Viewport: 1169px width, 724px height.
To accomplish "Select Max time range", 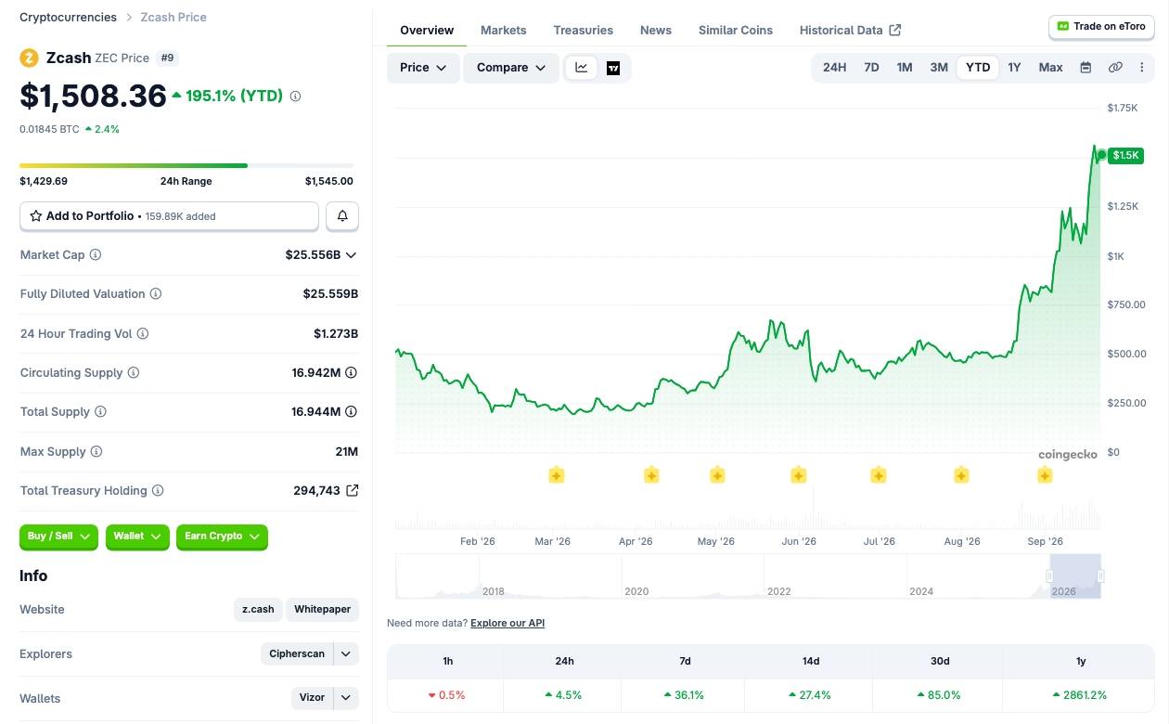I will [1051, 67].
